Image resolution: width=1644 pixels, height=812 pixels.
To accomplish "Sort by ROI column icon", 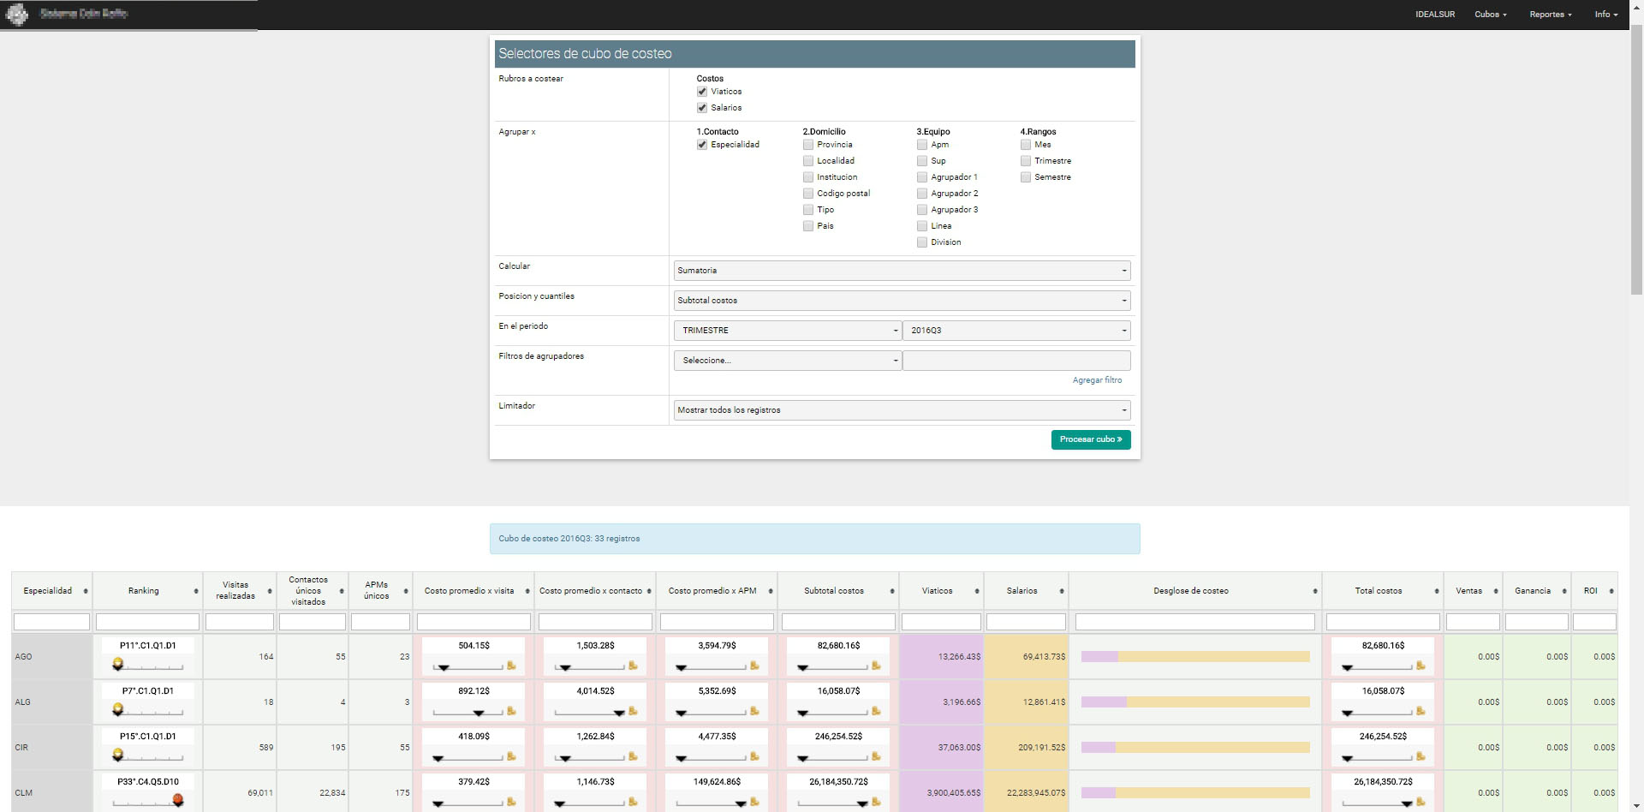I will pos(1611,591).
